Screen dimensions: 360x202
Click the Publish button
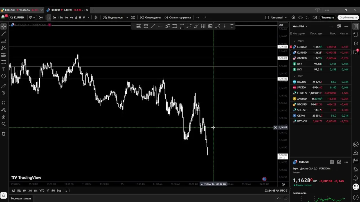(348, 17)
